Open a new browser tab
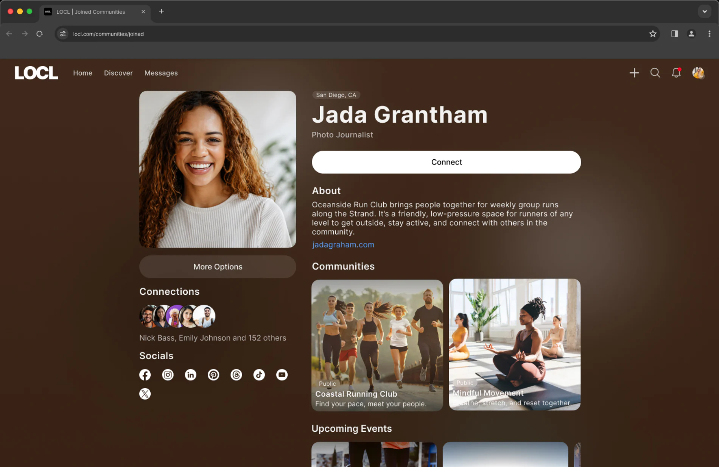The width and height of the screenshot is (719, 467). tap(162, 11)
